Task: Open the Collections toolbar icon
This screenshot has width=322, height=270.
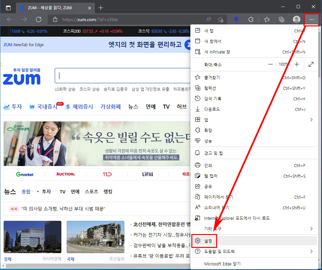Action: click(x=281, y=19)
